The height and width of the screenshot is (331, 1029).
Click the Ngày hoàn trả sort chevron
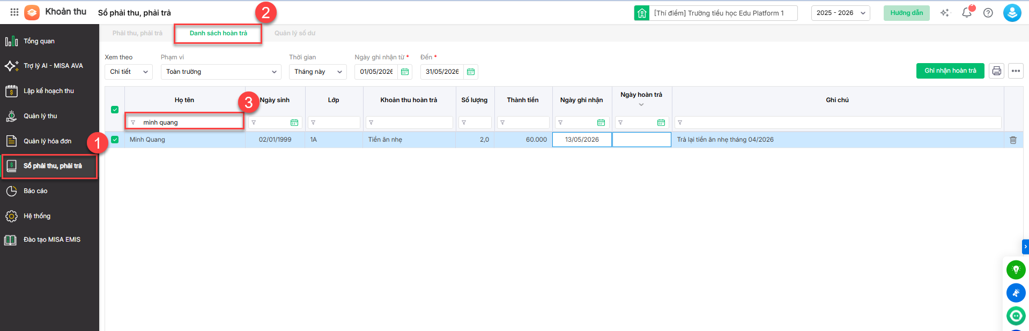coord(641,105)
